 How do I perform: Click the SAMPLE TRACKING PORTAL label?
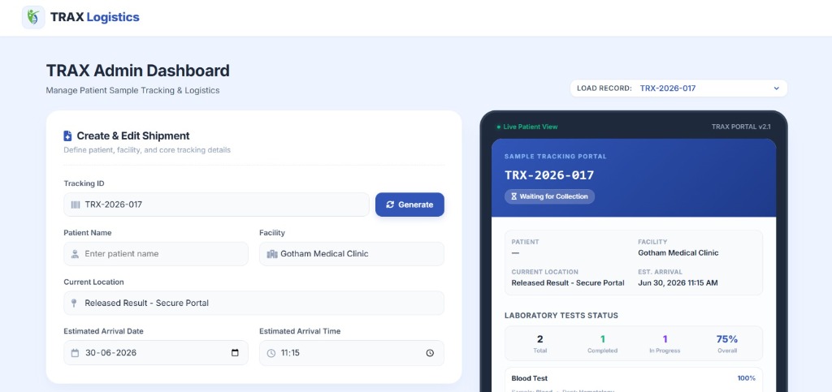(x=556, y=157)
